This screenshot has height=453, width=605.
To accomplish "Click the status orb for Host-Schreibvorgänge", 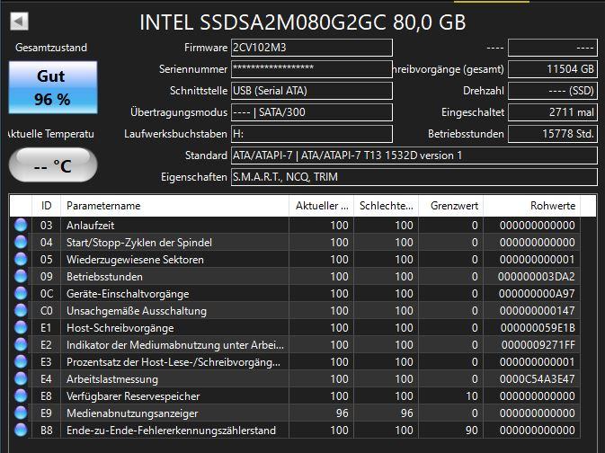I will (21, 327).
